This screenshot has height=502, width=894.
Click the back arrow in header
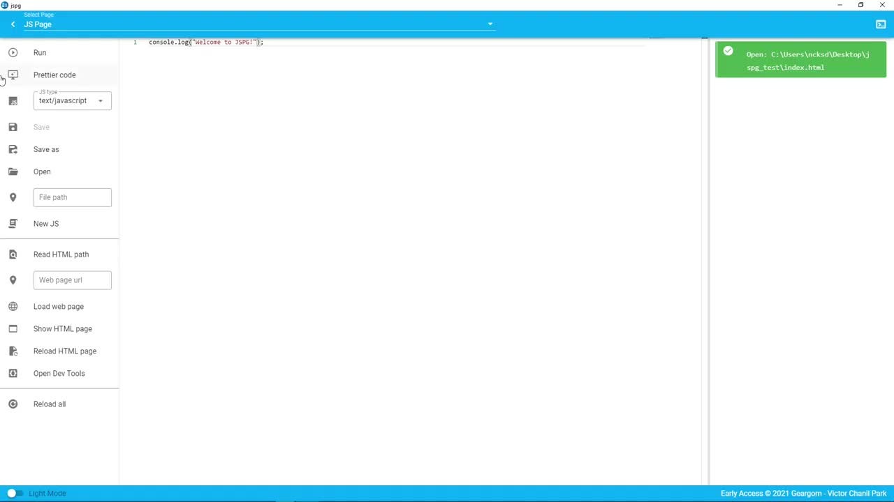click(13, 24)
